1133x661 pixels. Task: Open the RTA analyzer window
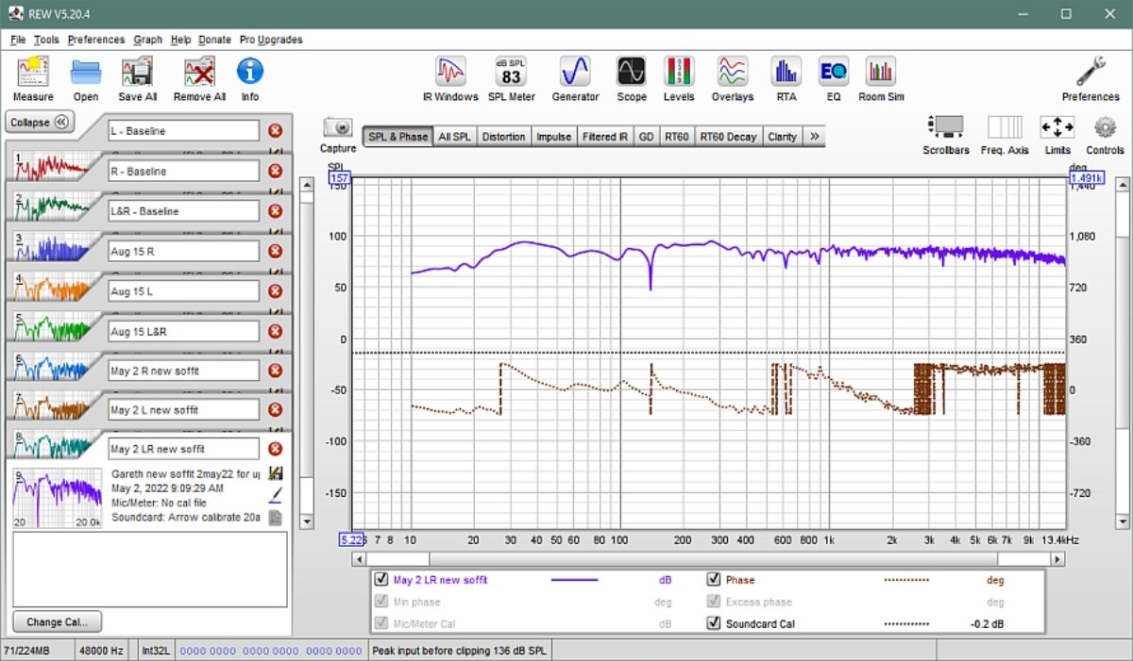[786, 73]
